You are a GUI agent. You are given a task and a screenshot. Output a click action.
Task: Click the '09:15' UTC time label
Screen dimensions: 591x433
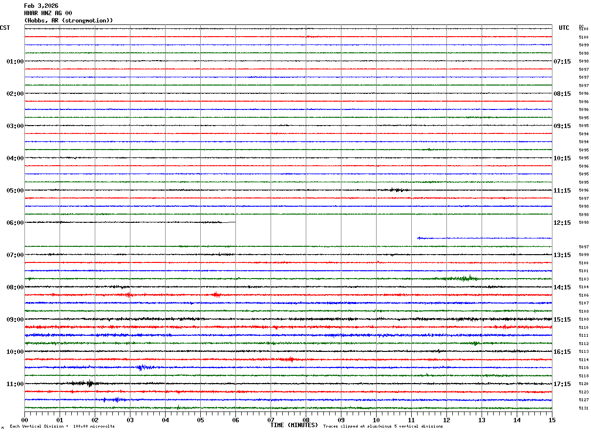coord(562,126)
